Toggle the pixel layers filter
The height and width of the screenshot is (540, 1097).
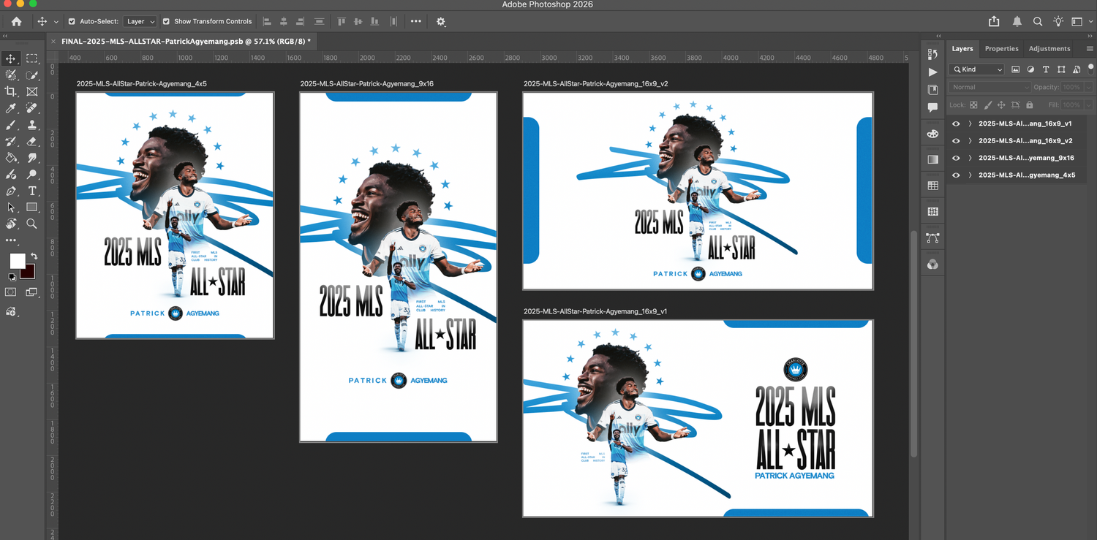click(1015, 69)
